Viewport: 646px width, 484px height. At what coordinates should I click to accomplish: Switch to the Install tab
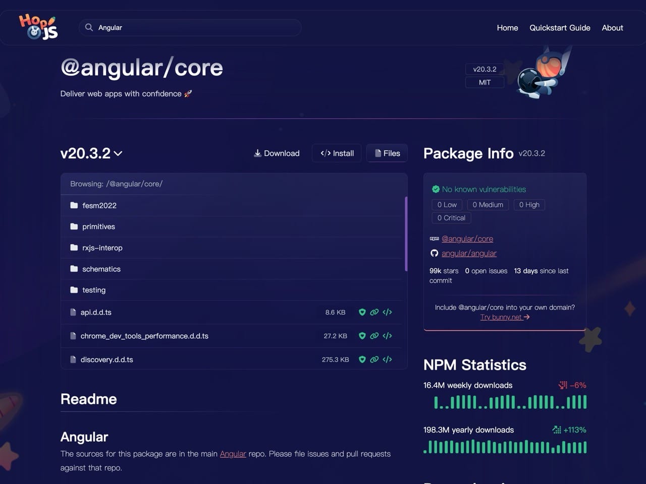pos(337,153)
